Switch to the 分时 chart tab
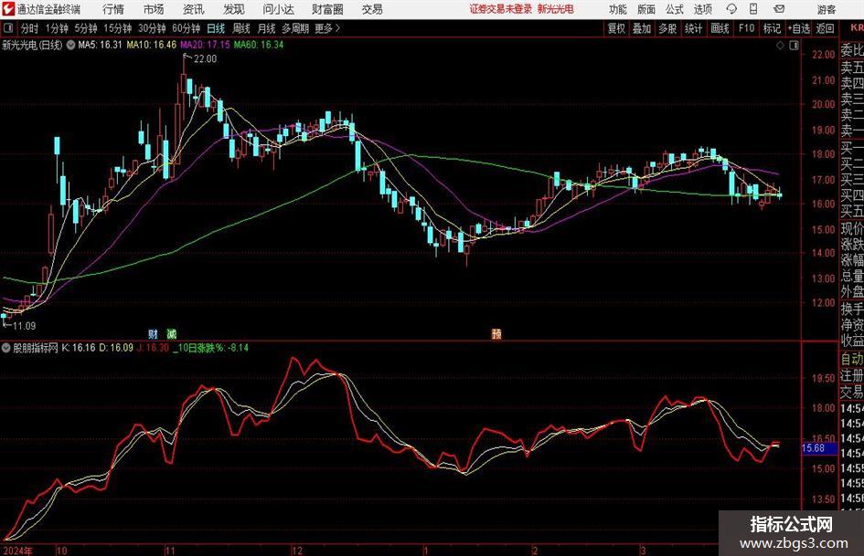 point(30,28)
